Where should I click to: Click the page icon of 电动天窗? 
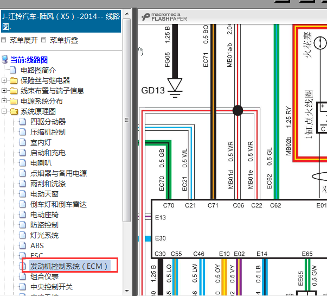[23, 194]
